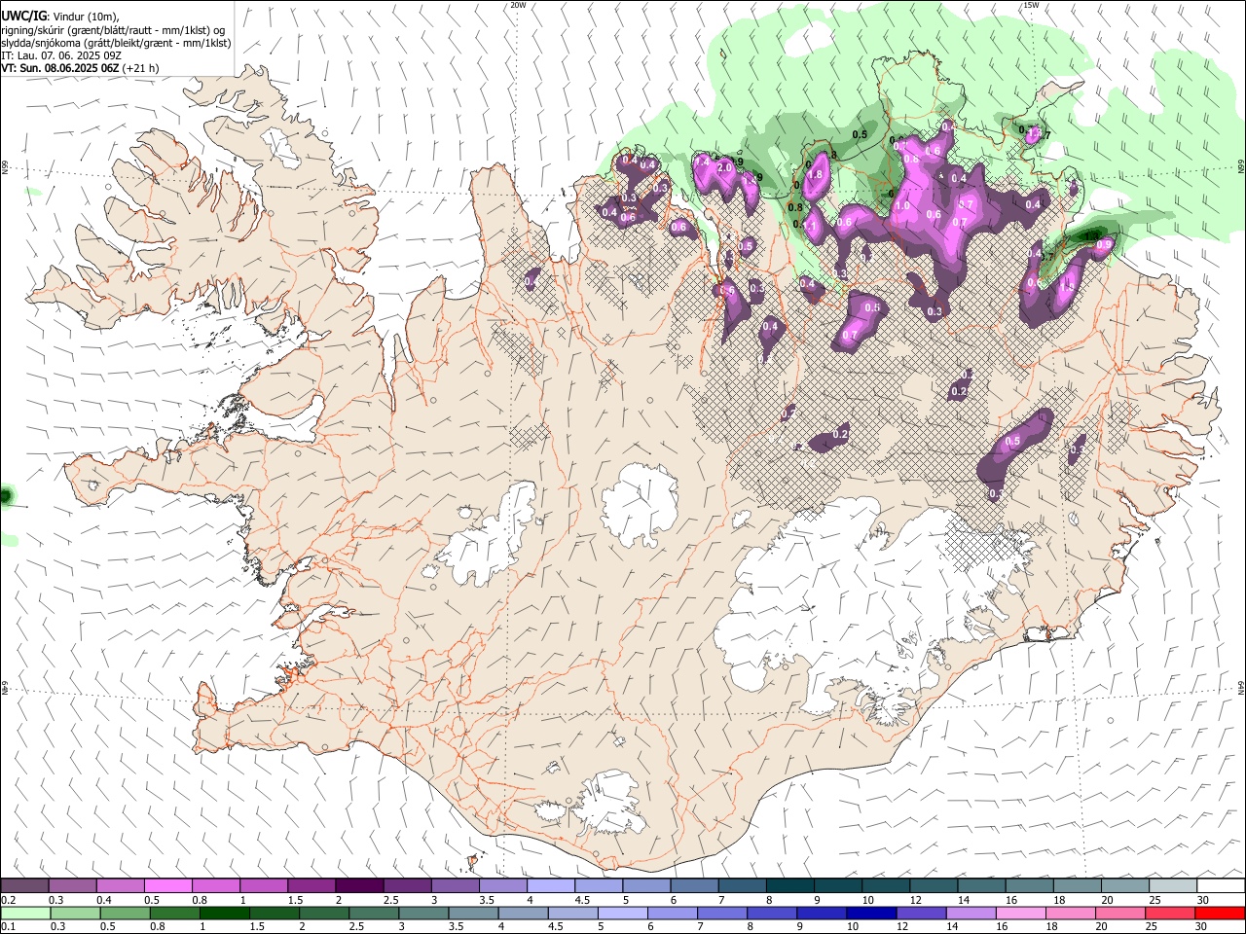
Task: Click the 'slydda/snjókoma' legend description line
Action: pyautogui.click(x=116, y=43)
